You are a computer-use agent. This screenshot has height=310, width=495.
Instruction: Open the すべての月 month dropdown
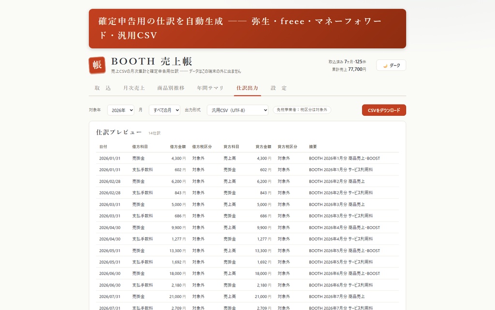(x=164, y=110)
